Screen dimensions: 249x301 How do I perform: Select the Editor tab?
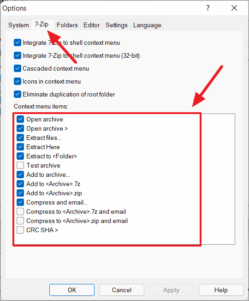pos(91,25)
